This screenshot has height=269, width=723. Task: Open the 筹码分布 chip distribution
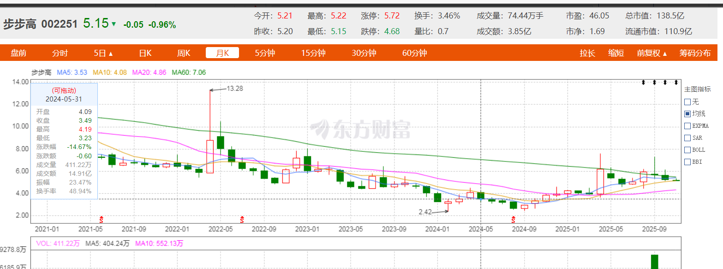coord(695,53)
